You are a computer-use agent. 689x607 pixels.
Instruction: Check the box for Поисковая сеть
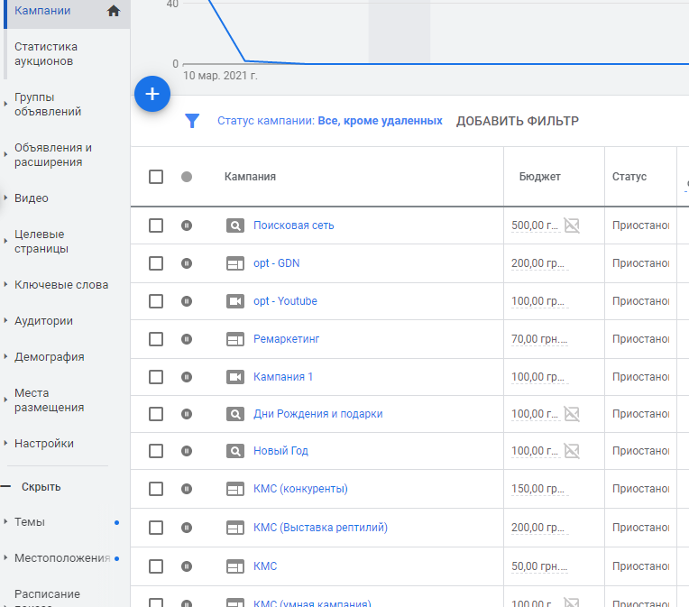tap(156, 225)
